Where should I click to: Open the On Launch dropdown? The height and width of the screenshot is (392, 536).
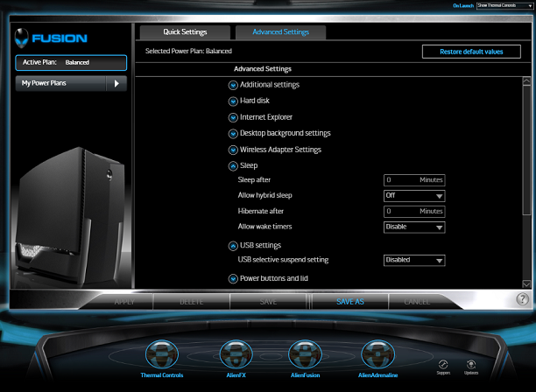tap(504, 5)
